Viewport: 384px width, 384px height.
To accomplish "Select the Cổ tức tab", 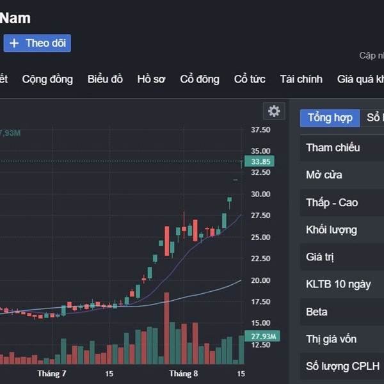I will [x=250, y=79].
